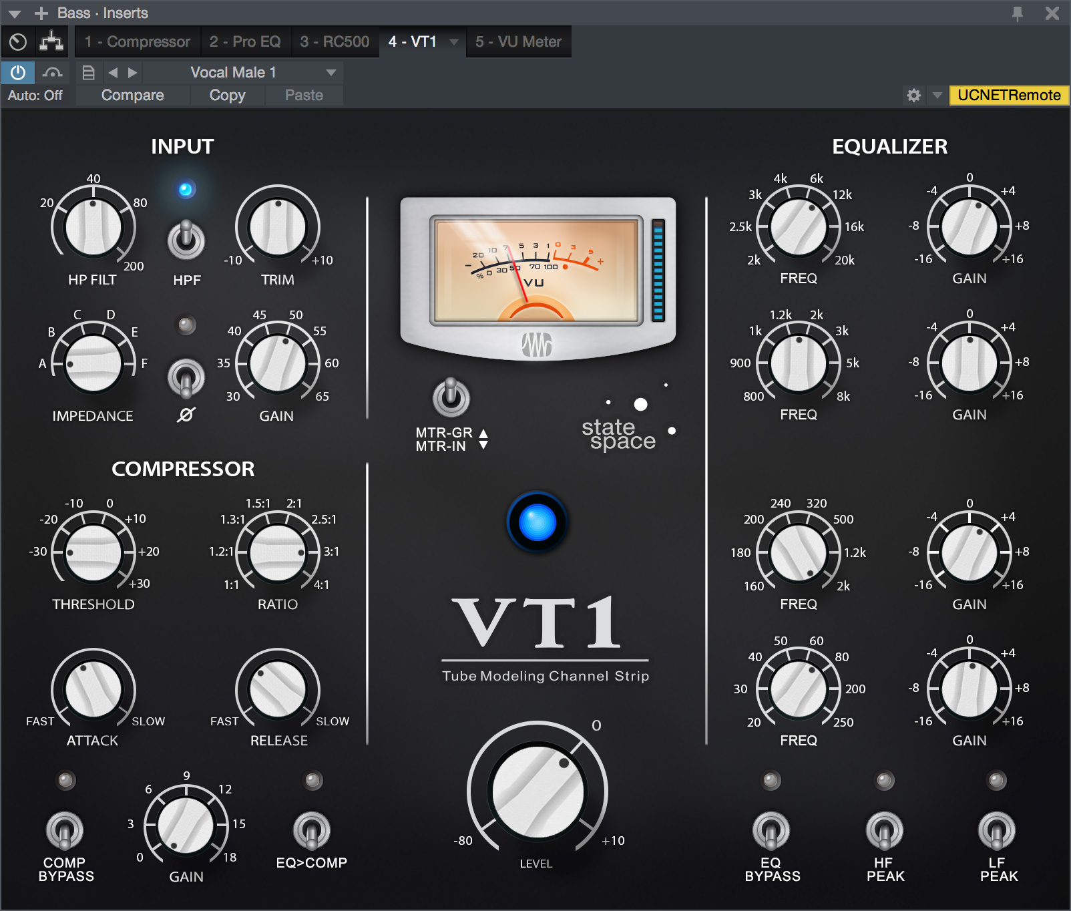The width and height of the screenshot is (1071, 911).
Task: Switch the MTR-GR/MTR-IN meter toggle
Action: coord(451,397)
